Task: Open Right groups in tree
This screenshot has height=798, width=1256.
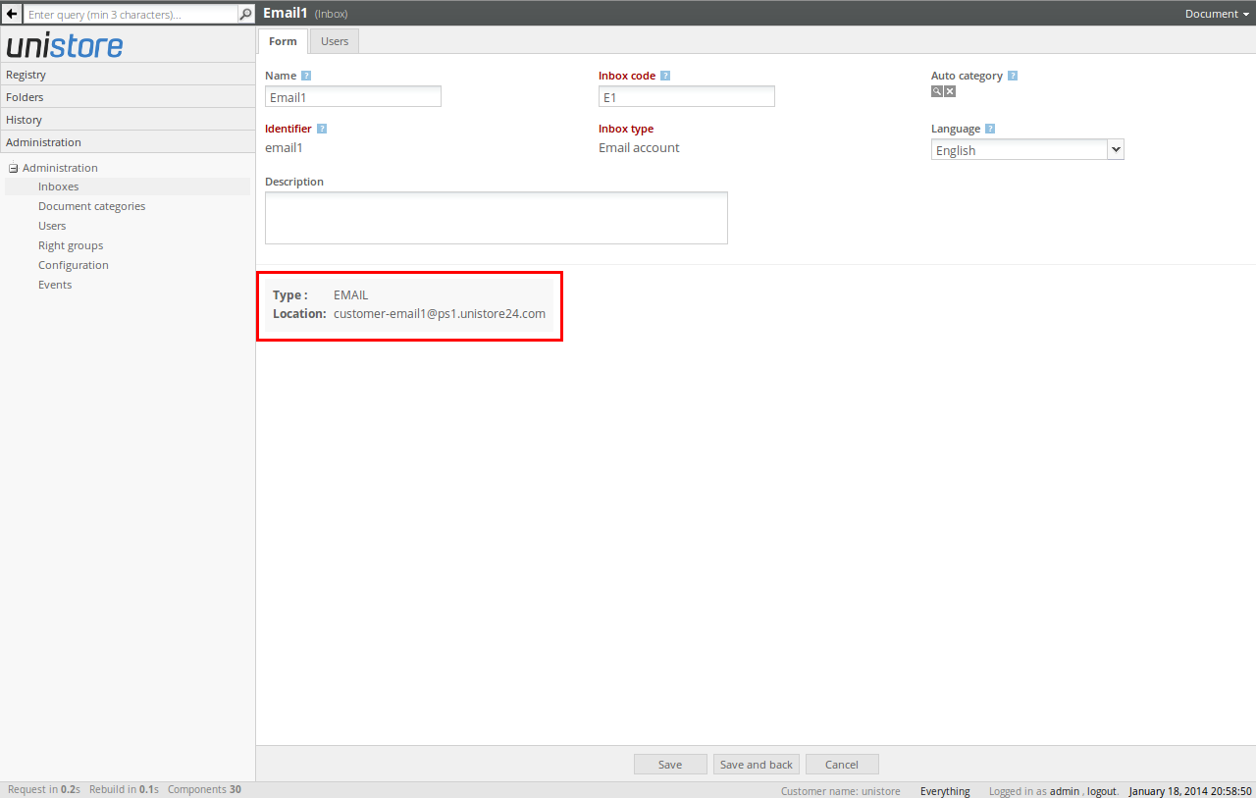Action: (71, 245)
